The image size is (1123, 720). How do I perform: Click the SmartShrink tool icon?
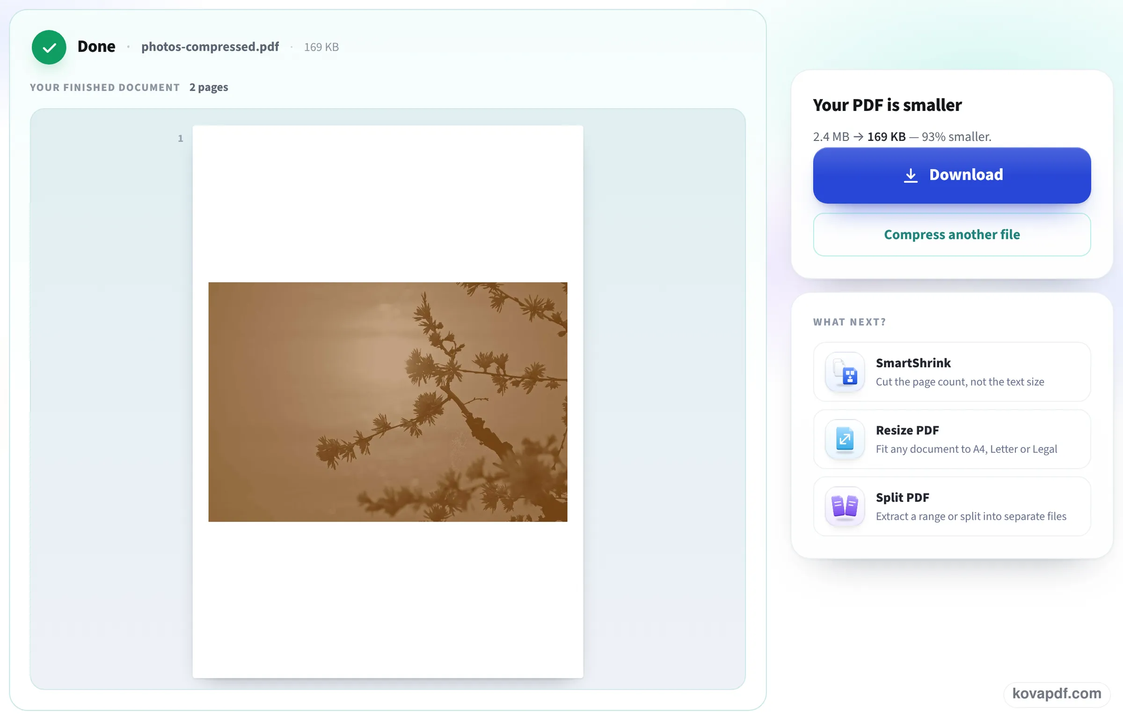point(845,372)
